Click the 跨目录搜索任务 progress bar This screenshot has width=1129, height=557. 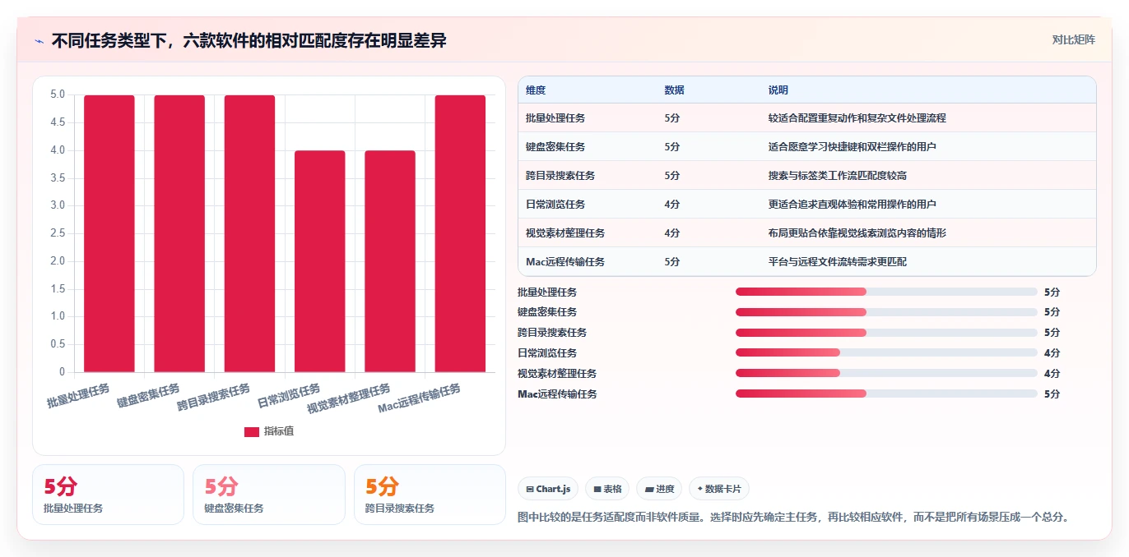pos(886,333)
